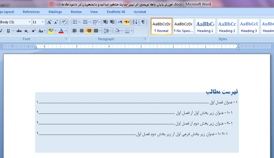Click the Grow Font button

pos(49,22)
